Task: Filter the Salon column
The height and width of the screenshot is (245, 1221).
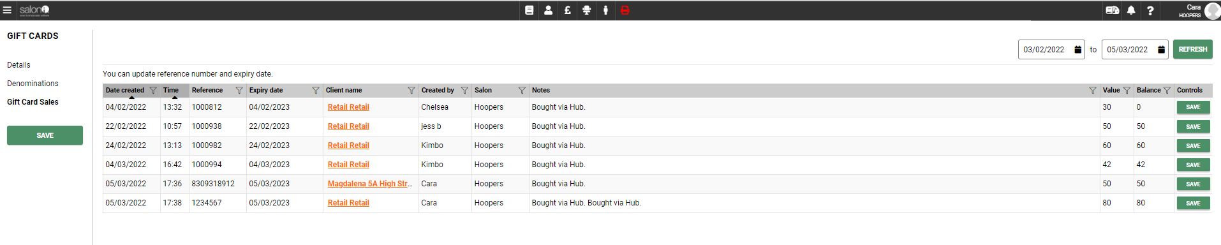Action: tap(522, 91)
